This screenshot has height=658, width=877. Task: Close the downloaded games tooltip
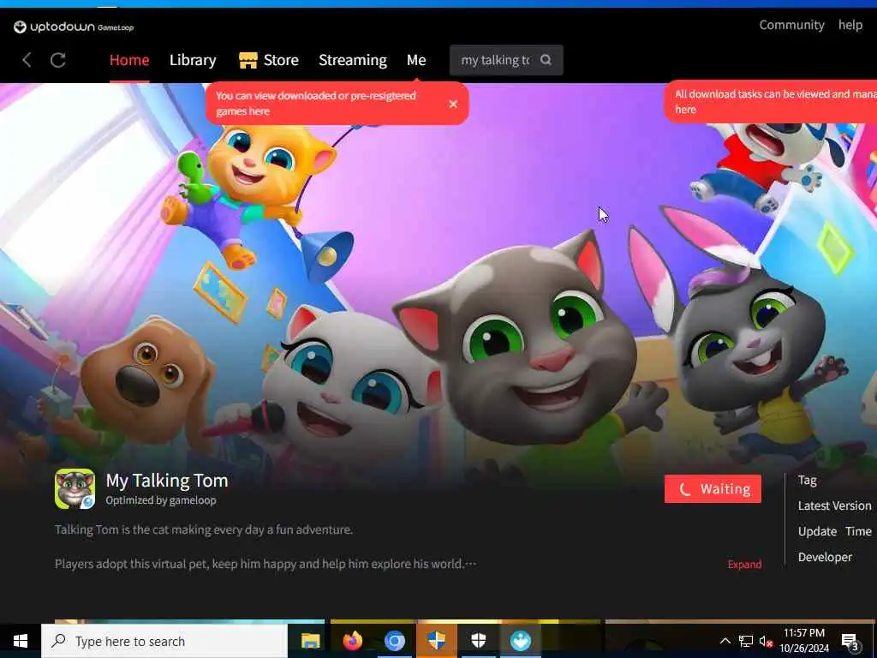click(453, 104)
